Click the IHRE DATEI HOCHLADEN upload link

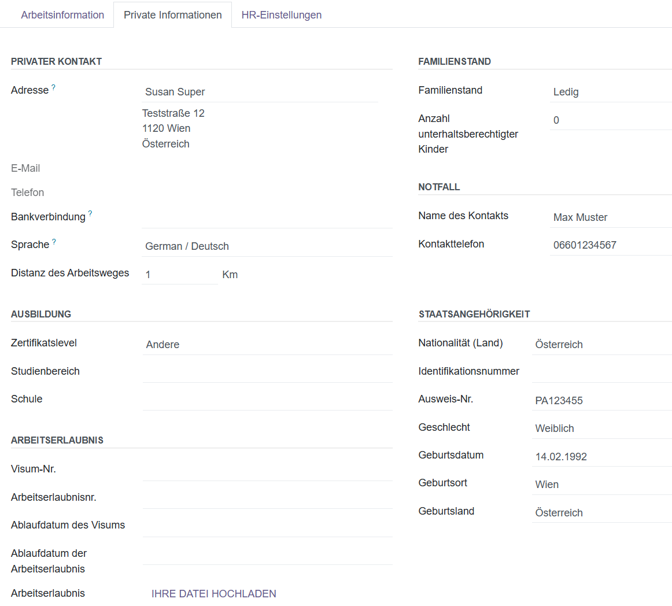coord(213,593)
